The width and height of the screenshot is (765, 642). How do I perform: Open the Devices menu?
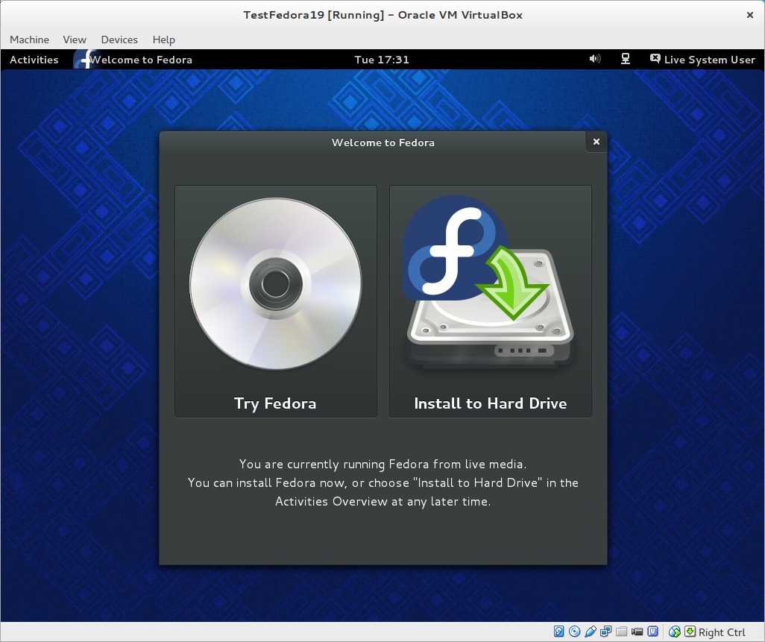pyautogui.click(x=119, y=40)
